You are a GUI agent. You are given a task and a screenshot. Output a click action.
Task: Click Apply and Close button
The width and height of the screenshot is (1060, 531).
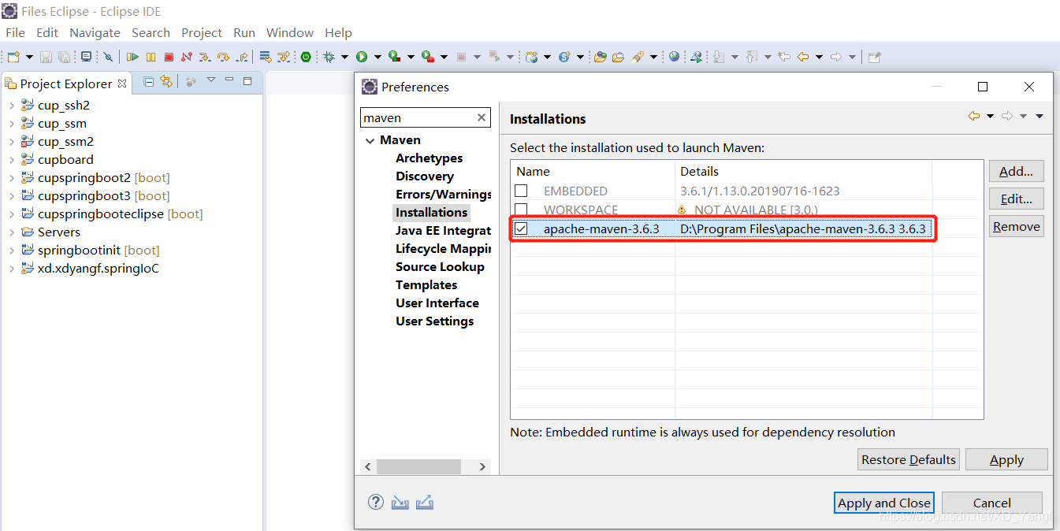[x=884, y=503]
